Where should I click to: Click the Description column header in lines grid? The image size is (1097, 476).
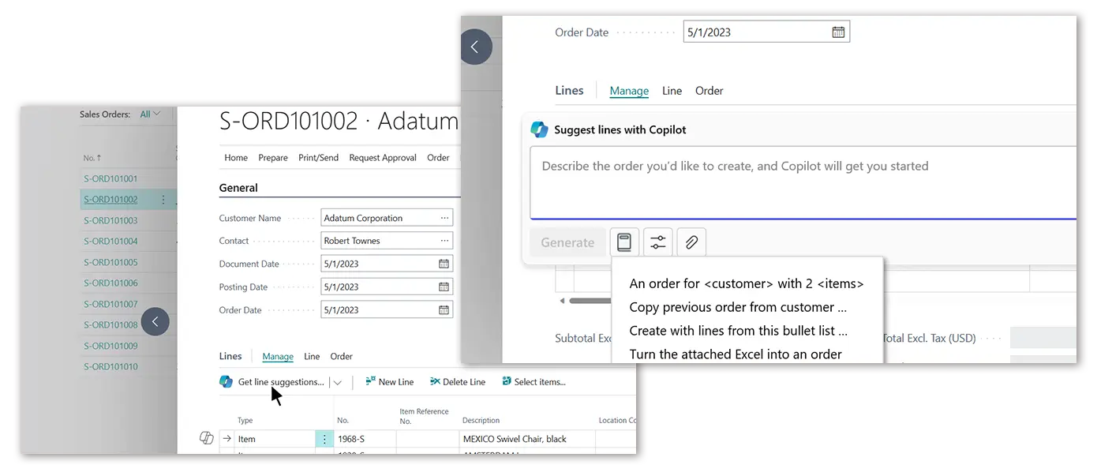[481, 421]
